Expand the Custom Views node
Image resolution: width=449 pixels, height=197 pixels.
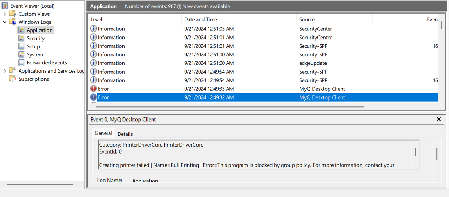tap(5, 14)
